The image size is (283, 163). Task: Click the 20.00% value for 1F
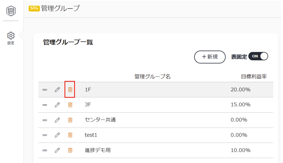tap(240, 90)
